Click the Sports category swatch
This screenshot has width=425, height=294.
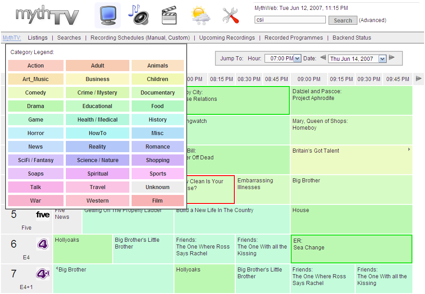[158, 173]
